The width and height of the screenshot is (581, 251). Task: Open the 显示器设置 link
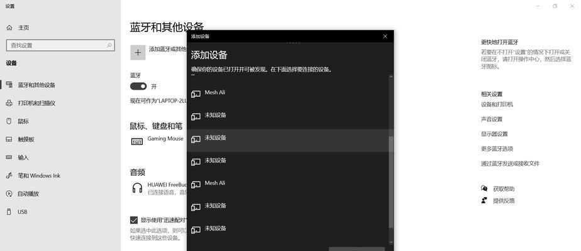point(494,134)
